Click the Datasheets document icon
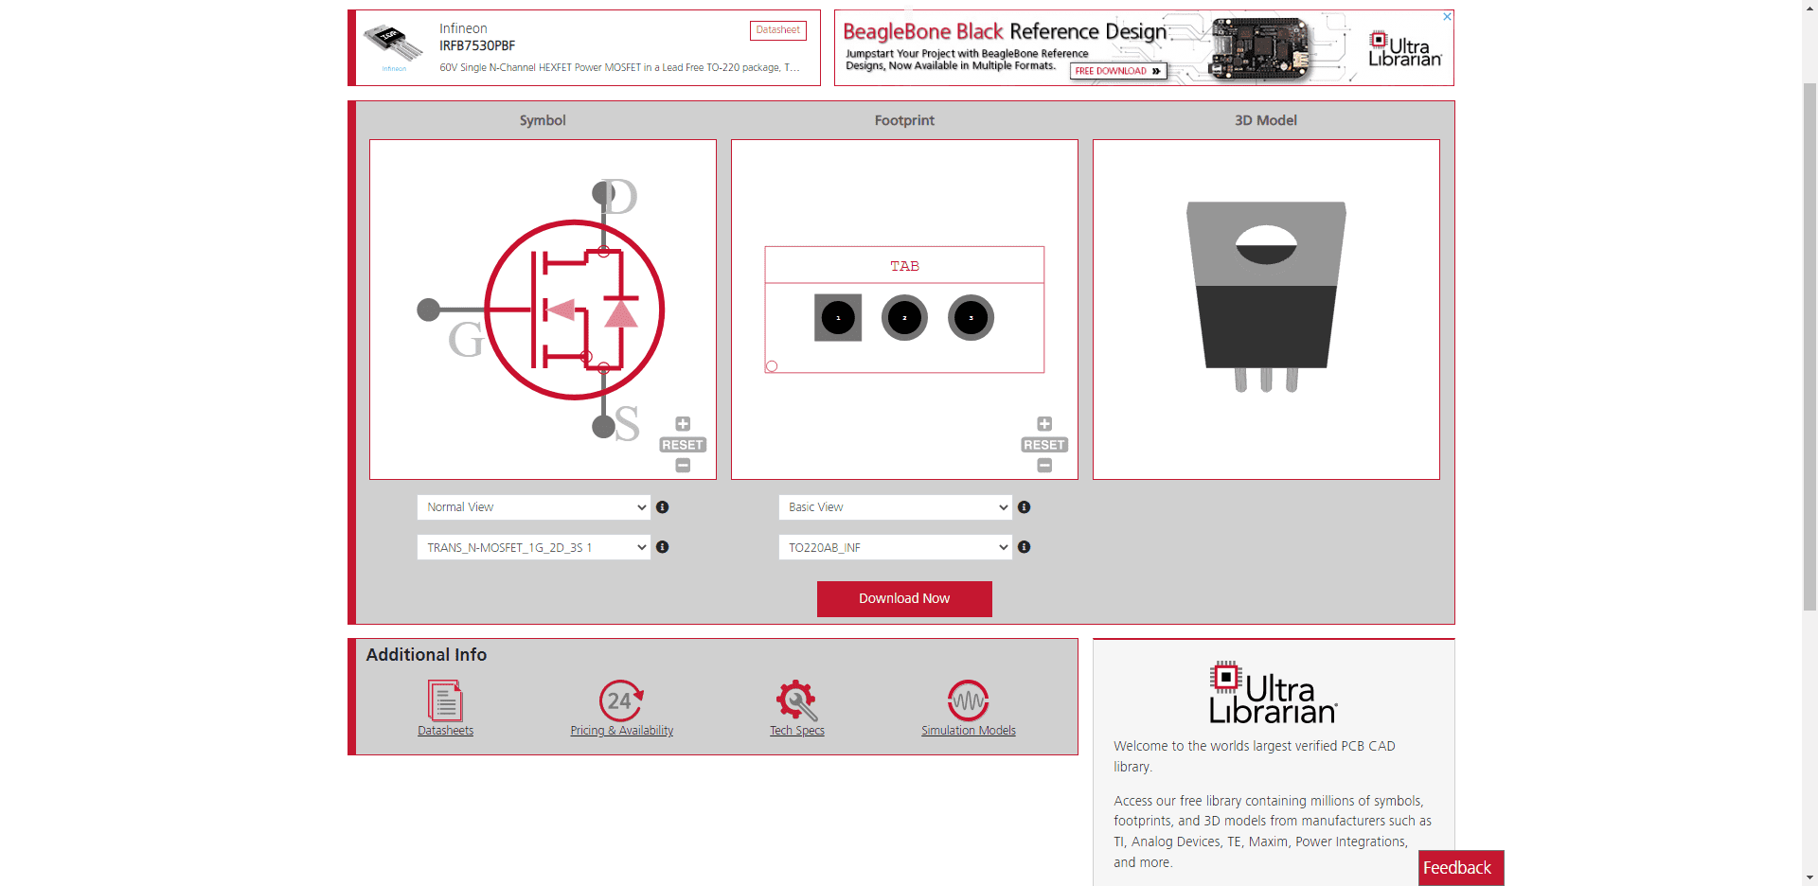This screenshot has width=1818, height=886. tap(445, 700)
